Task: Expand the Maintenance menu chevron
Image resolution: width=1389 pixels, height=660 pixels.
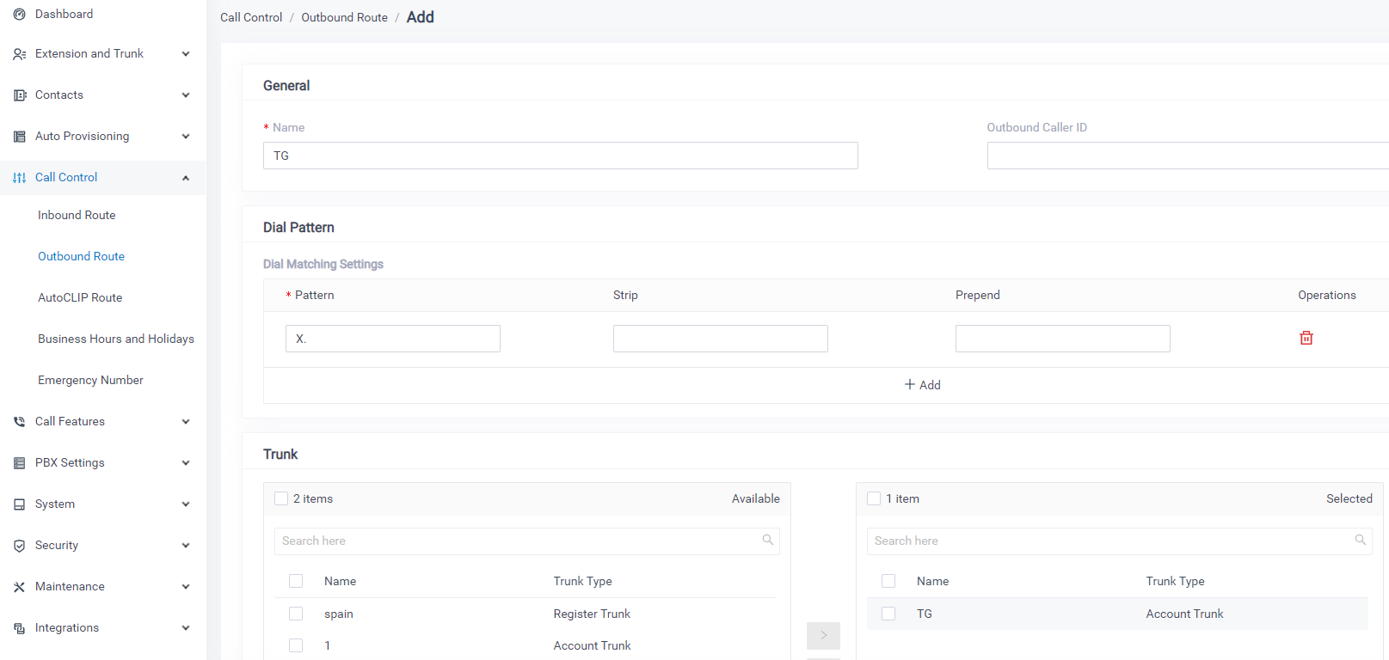Action: pyautogui.click(x=186, y=587)
